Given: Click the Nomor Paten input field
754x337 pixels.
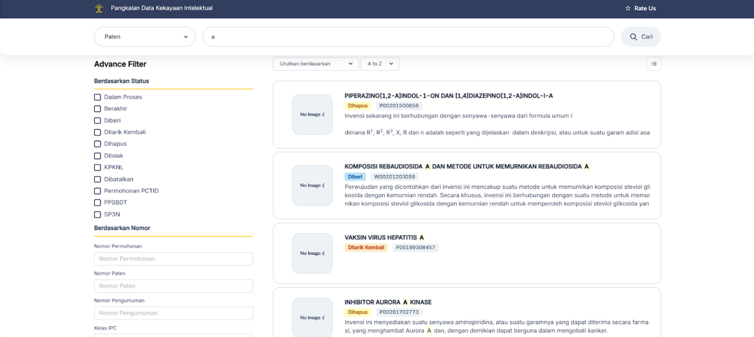Looking at the screenshot, I should tap(173, 286).
